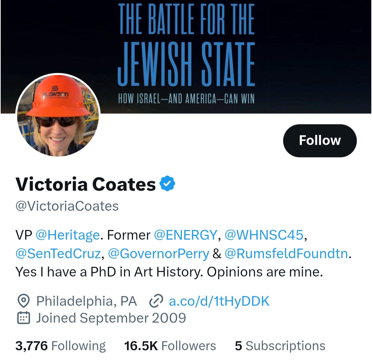Open the profile photo with orange hard hat
Viewport: 372px width, 363px height.
tap(58, 115)
